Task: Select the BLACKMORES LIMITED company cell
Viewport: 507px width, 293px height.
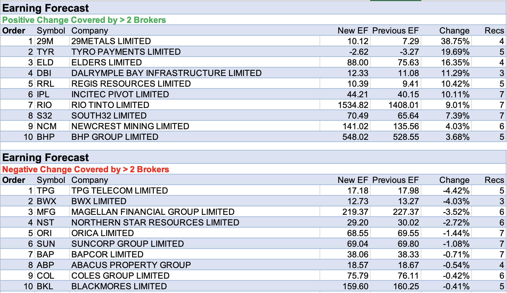Action: click(119, 286)
